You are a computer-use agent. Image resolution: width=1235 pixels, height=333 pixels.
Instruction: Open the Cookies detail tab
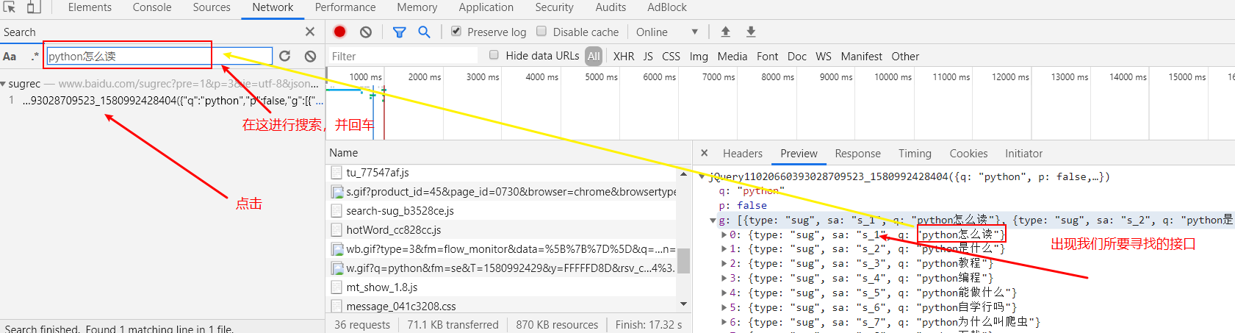968,154
